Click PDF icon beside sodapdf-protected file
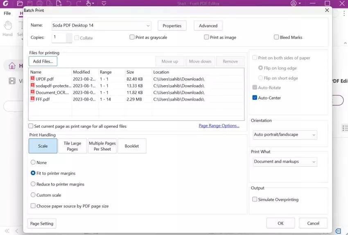The image size is (348, 235). click(32, 85)
